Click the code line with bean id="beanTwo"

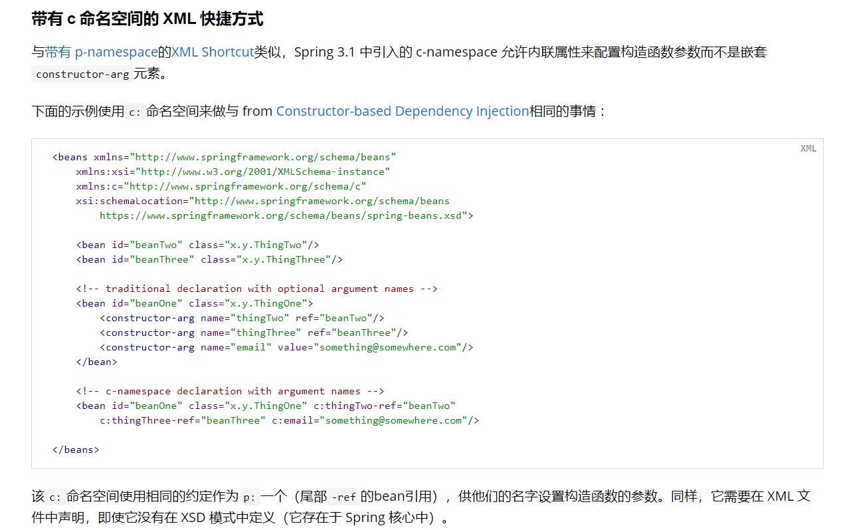197,245
